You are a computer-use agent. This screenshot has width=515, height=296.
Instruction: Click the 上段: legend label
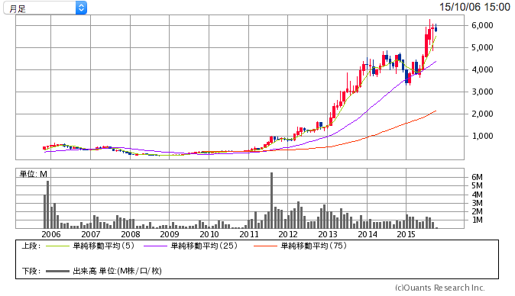tap(31, 246)
